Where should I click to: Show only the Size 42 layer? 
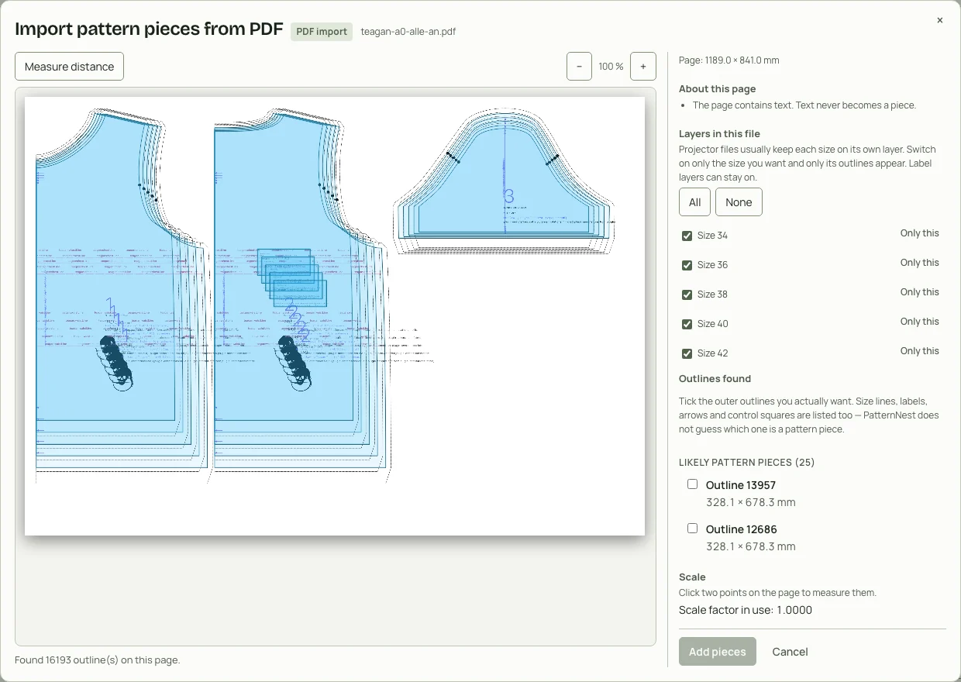click(919, 351)
